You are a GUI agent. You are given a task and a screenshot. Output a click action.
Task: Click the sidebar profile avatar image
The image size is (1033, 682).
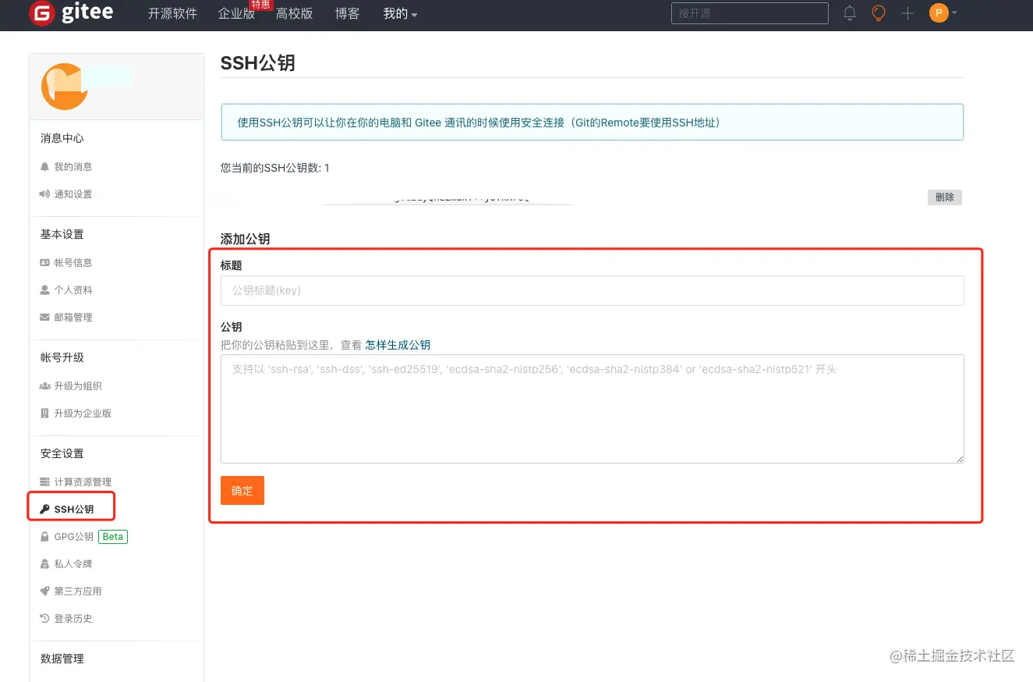(64, 87)
